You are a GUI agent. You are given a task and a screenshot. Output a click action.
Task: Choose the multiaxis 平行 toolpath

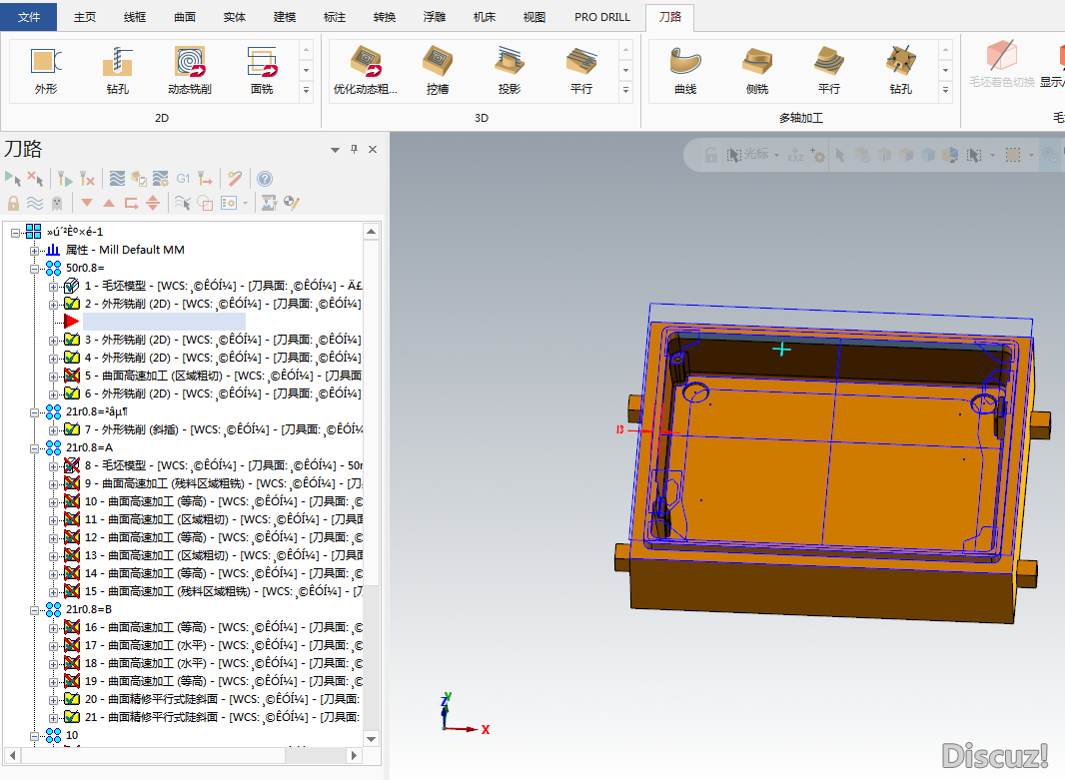[x=829, y=71]
